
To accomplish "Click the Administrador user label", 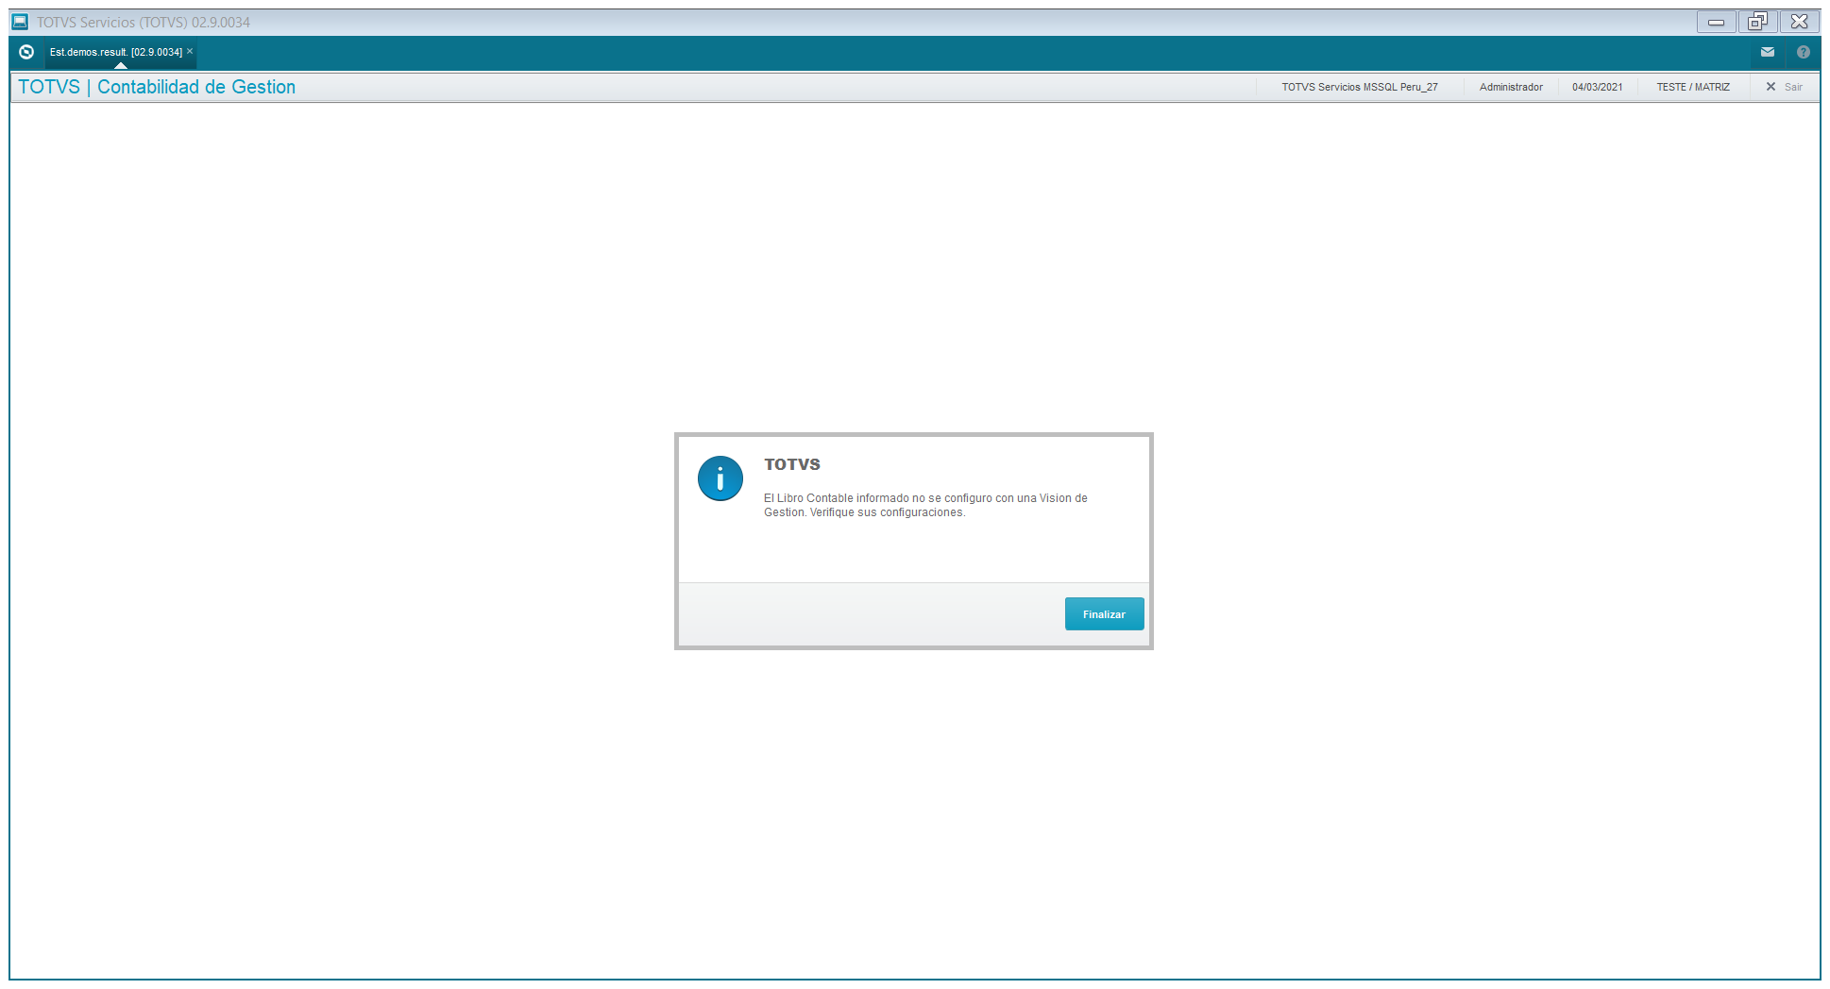I will (x=1511, y=87).
